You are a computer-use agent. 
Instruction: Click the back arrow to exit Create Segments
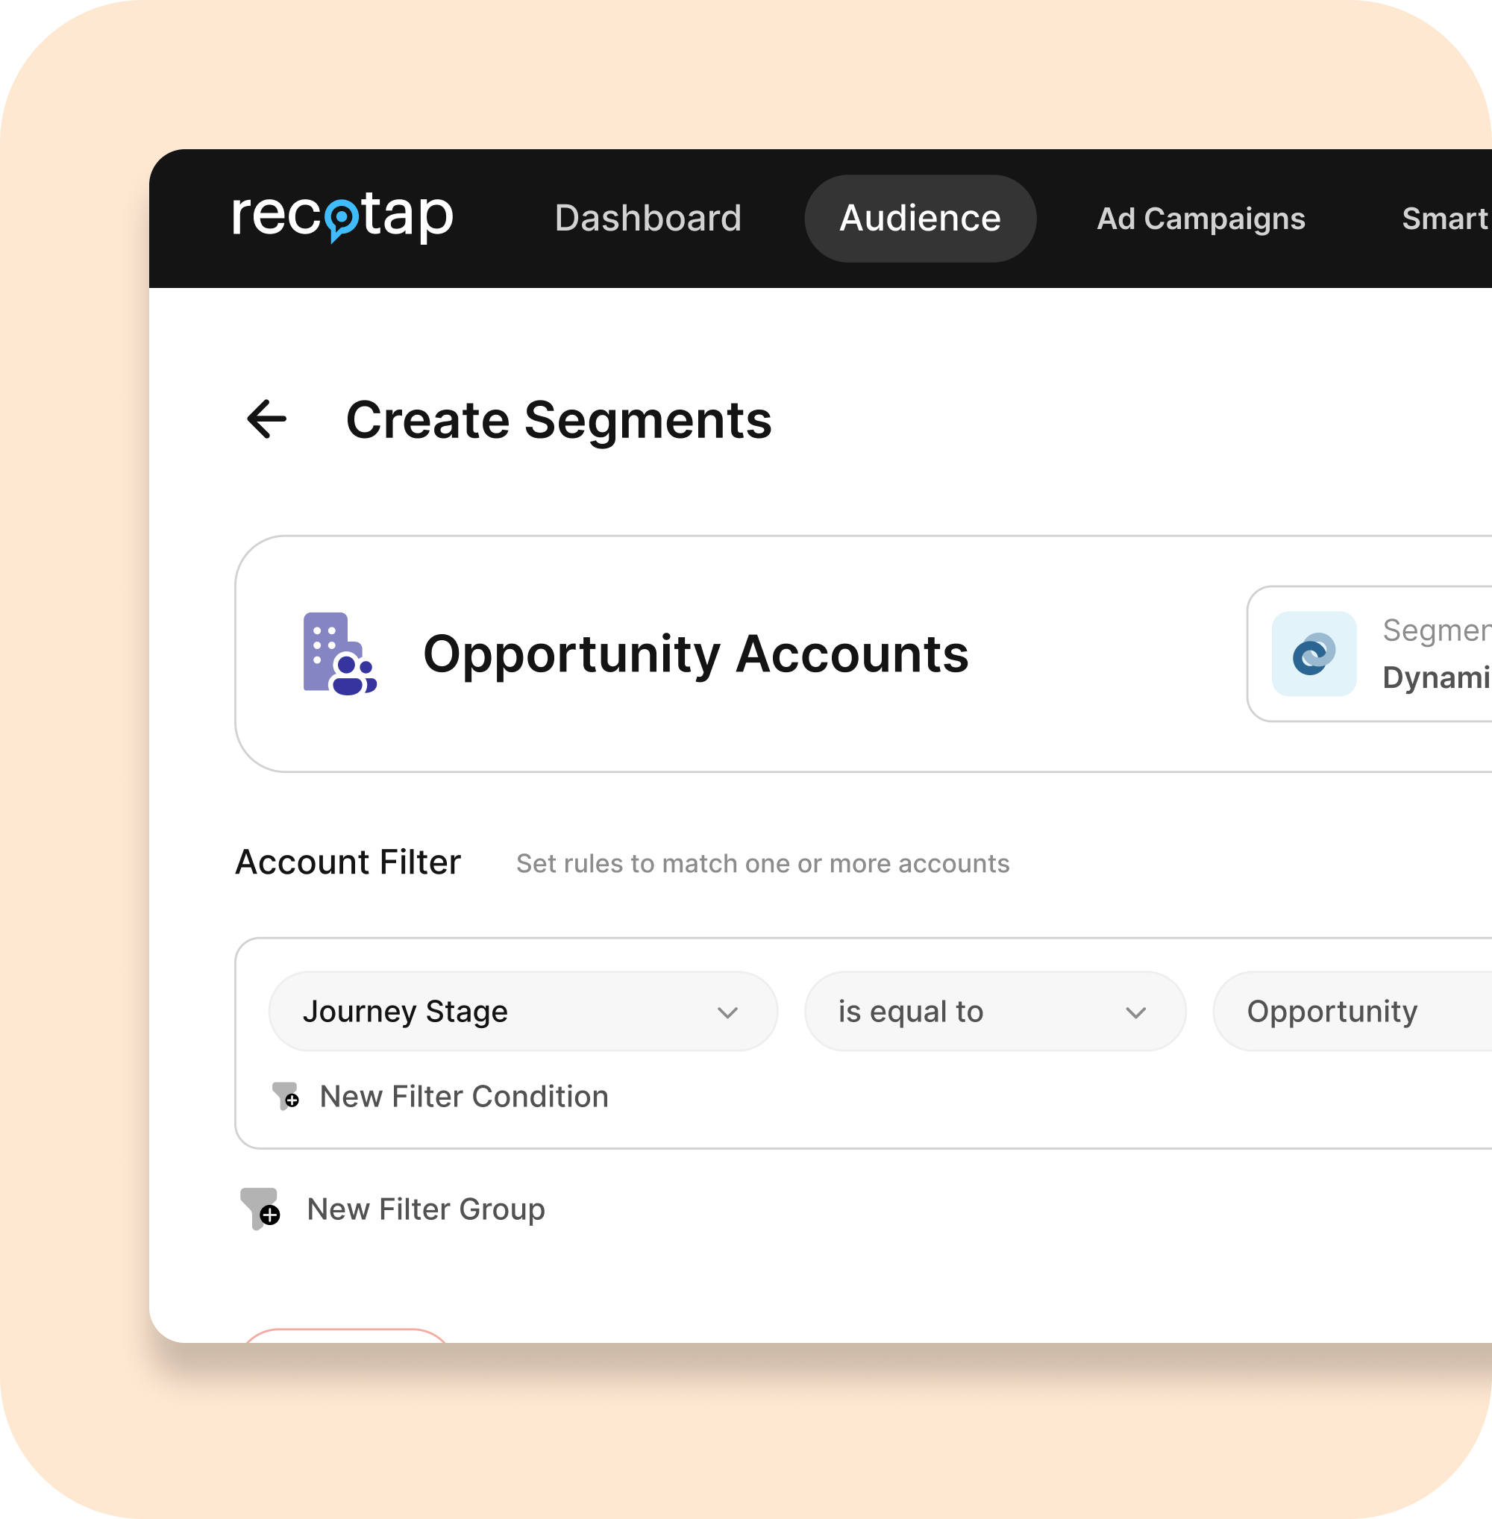(x=265, y=421)
